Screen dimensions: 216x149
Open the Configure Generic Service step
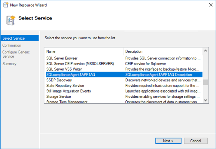16,54
